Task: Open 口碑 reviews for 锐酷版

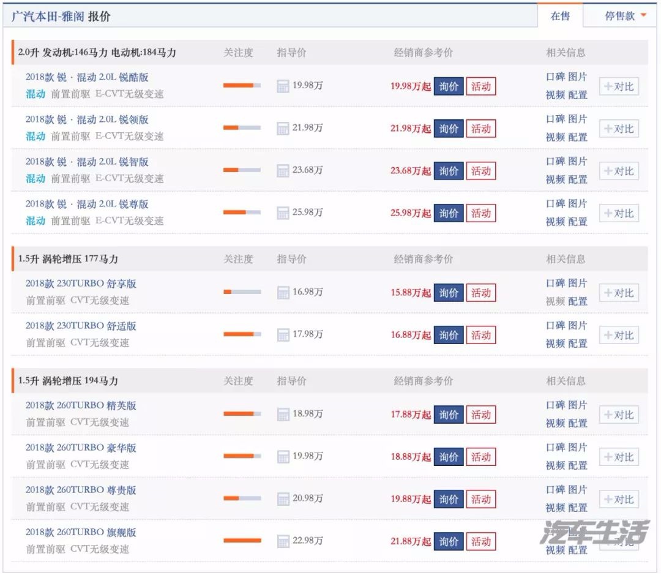Action: pyautogui.click(x=555, y=77)
